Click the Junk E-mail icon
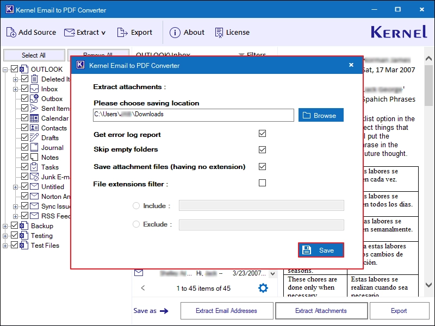The height and width of the screenshot is (326, 435). pos(34,177)
